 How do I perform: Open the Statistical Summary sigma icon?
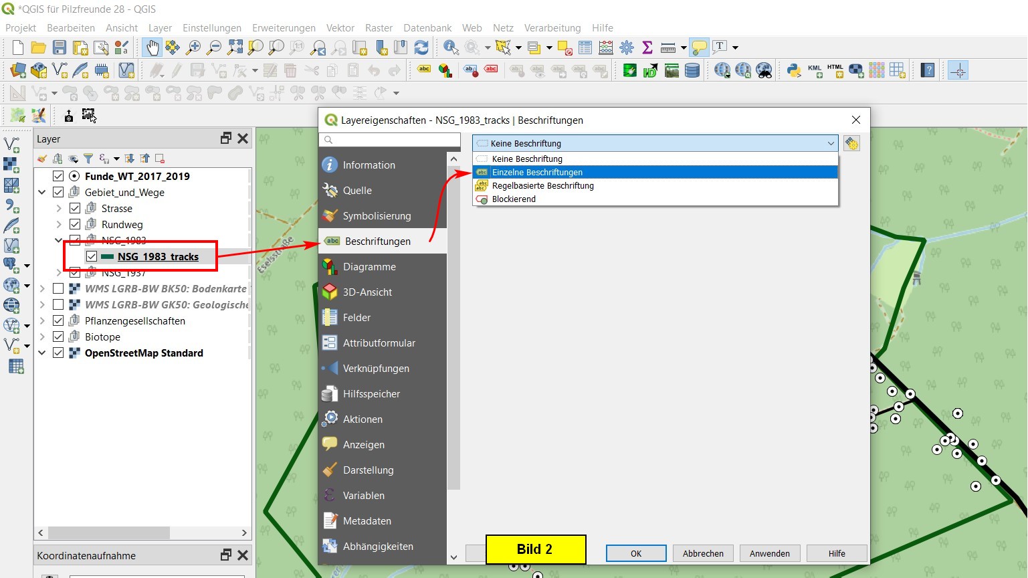click(647, 47)
